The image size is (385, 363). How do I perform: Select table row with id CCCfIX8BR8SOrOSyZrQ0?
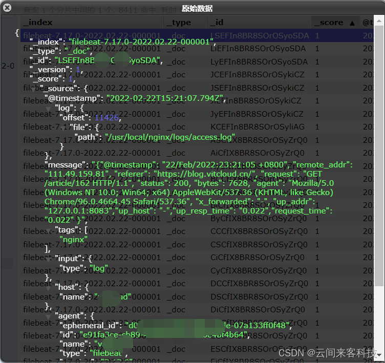click(x=197, y=231)
